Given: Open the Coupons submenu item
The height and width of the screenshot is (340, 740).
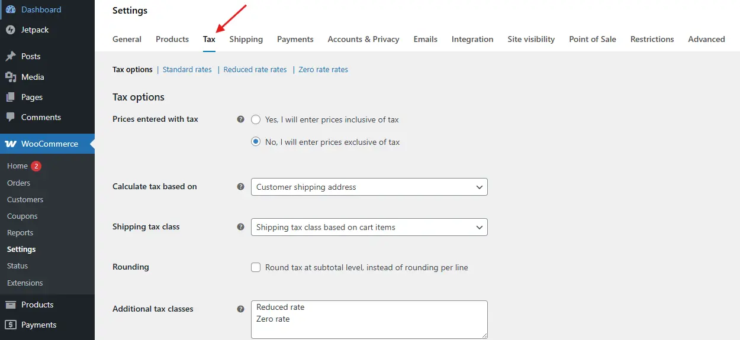Looking at the screenshot, I should point(22,216).
